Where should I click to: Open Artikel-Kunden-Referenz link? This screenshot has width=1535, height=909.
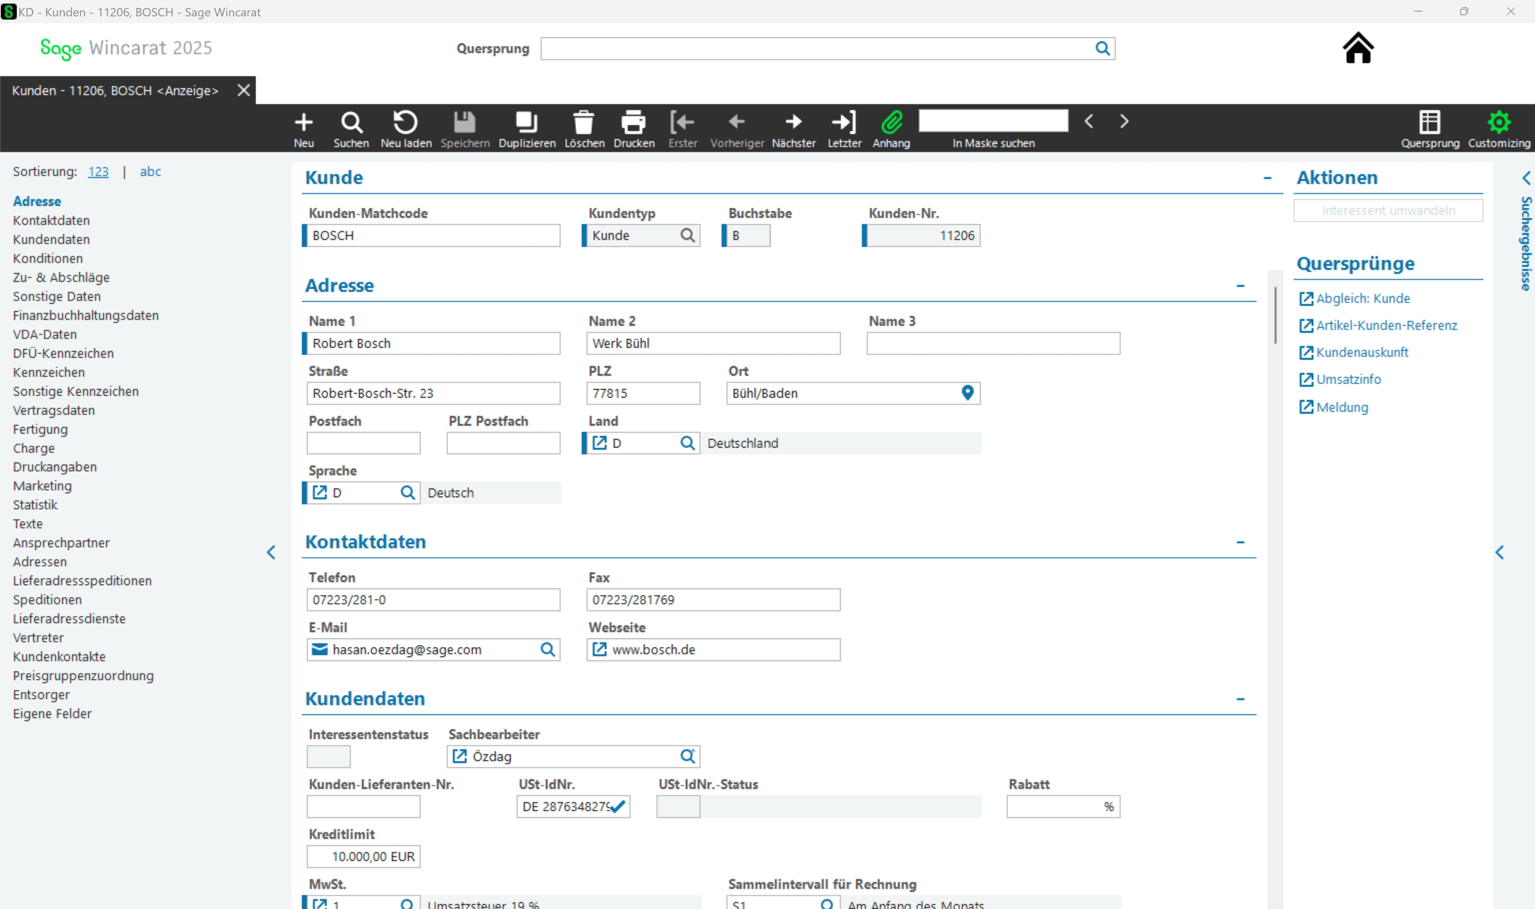(1386, 325)
